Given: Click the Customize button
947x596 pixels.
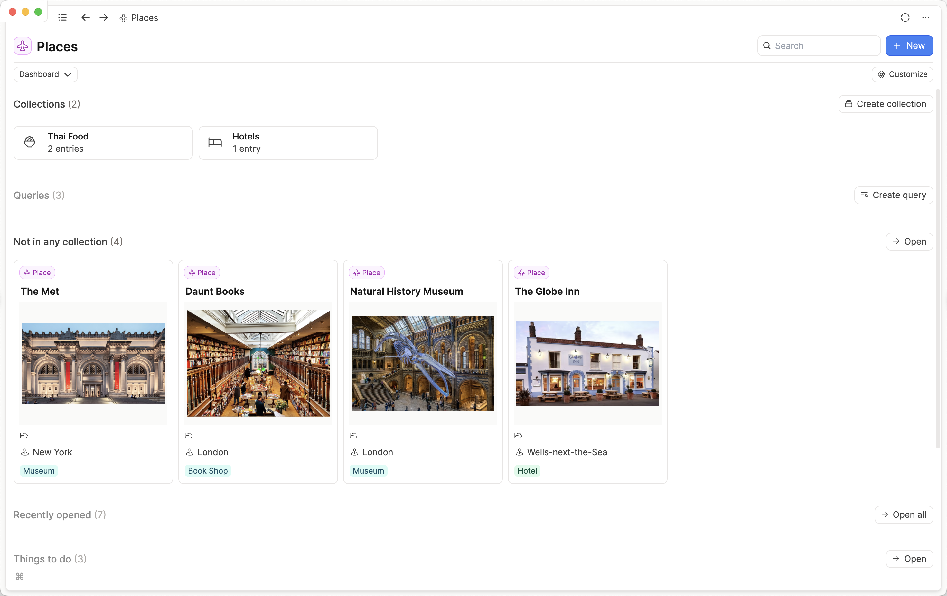Looking at the screenshot, I should pos(902,74).
